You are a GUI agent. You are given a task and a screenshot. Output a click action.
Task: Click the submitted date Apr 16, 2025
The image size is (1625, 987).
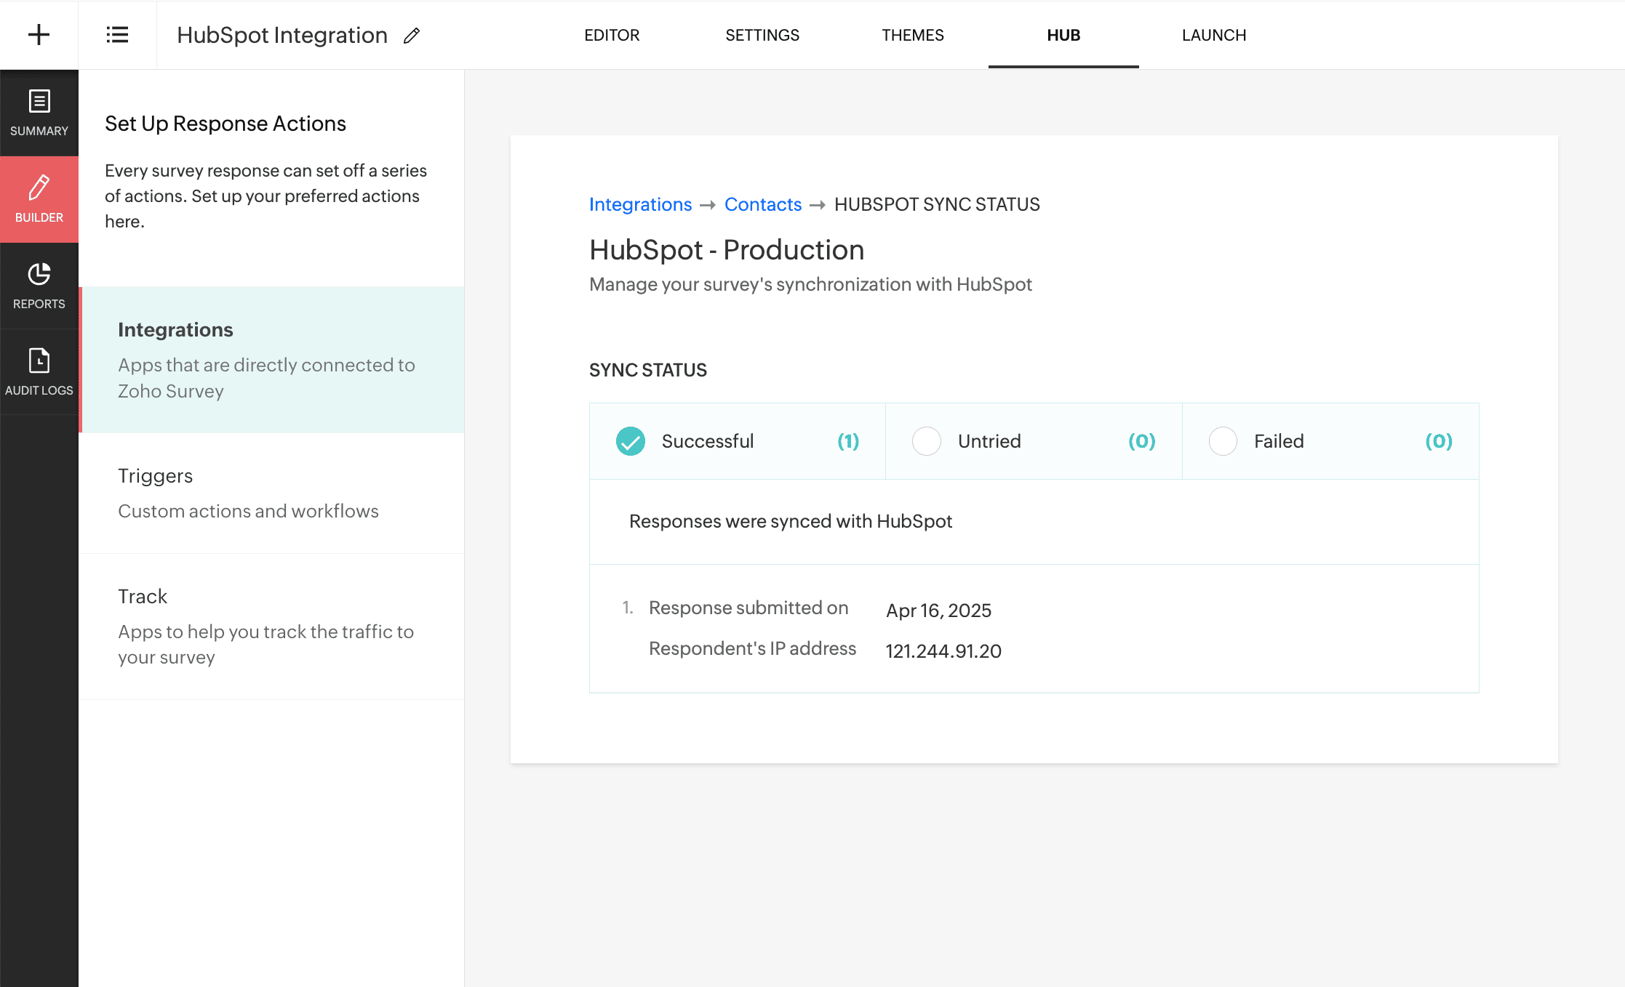(938, 611)
